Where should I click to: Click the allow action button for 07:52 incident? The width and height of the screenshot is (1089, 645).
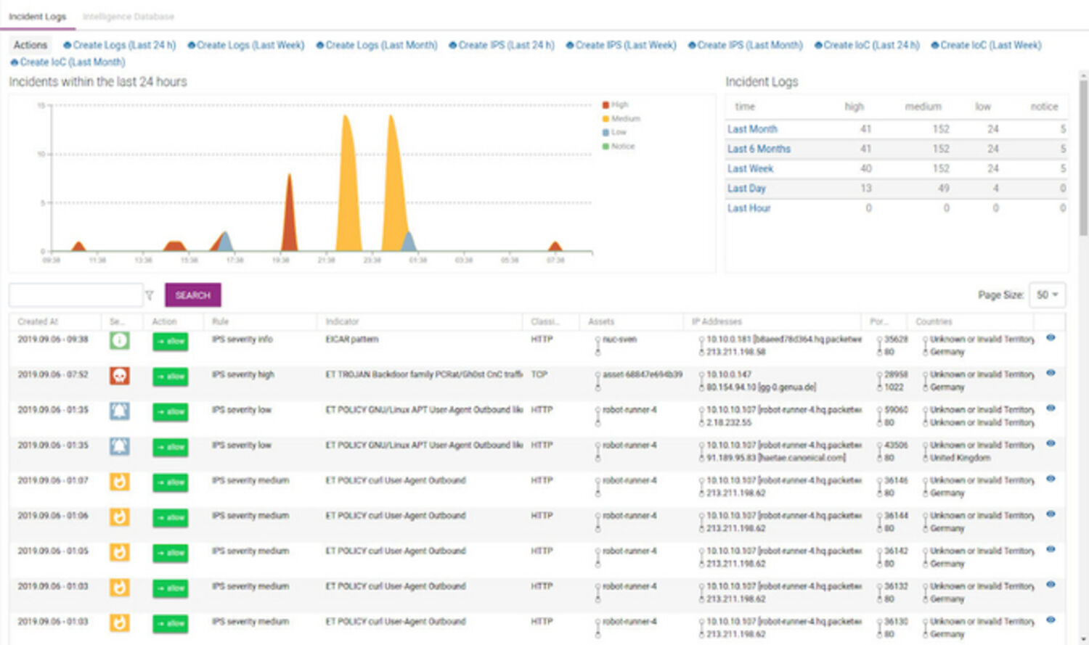click(x=171, y=377)
